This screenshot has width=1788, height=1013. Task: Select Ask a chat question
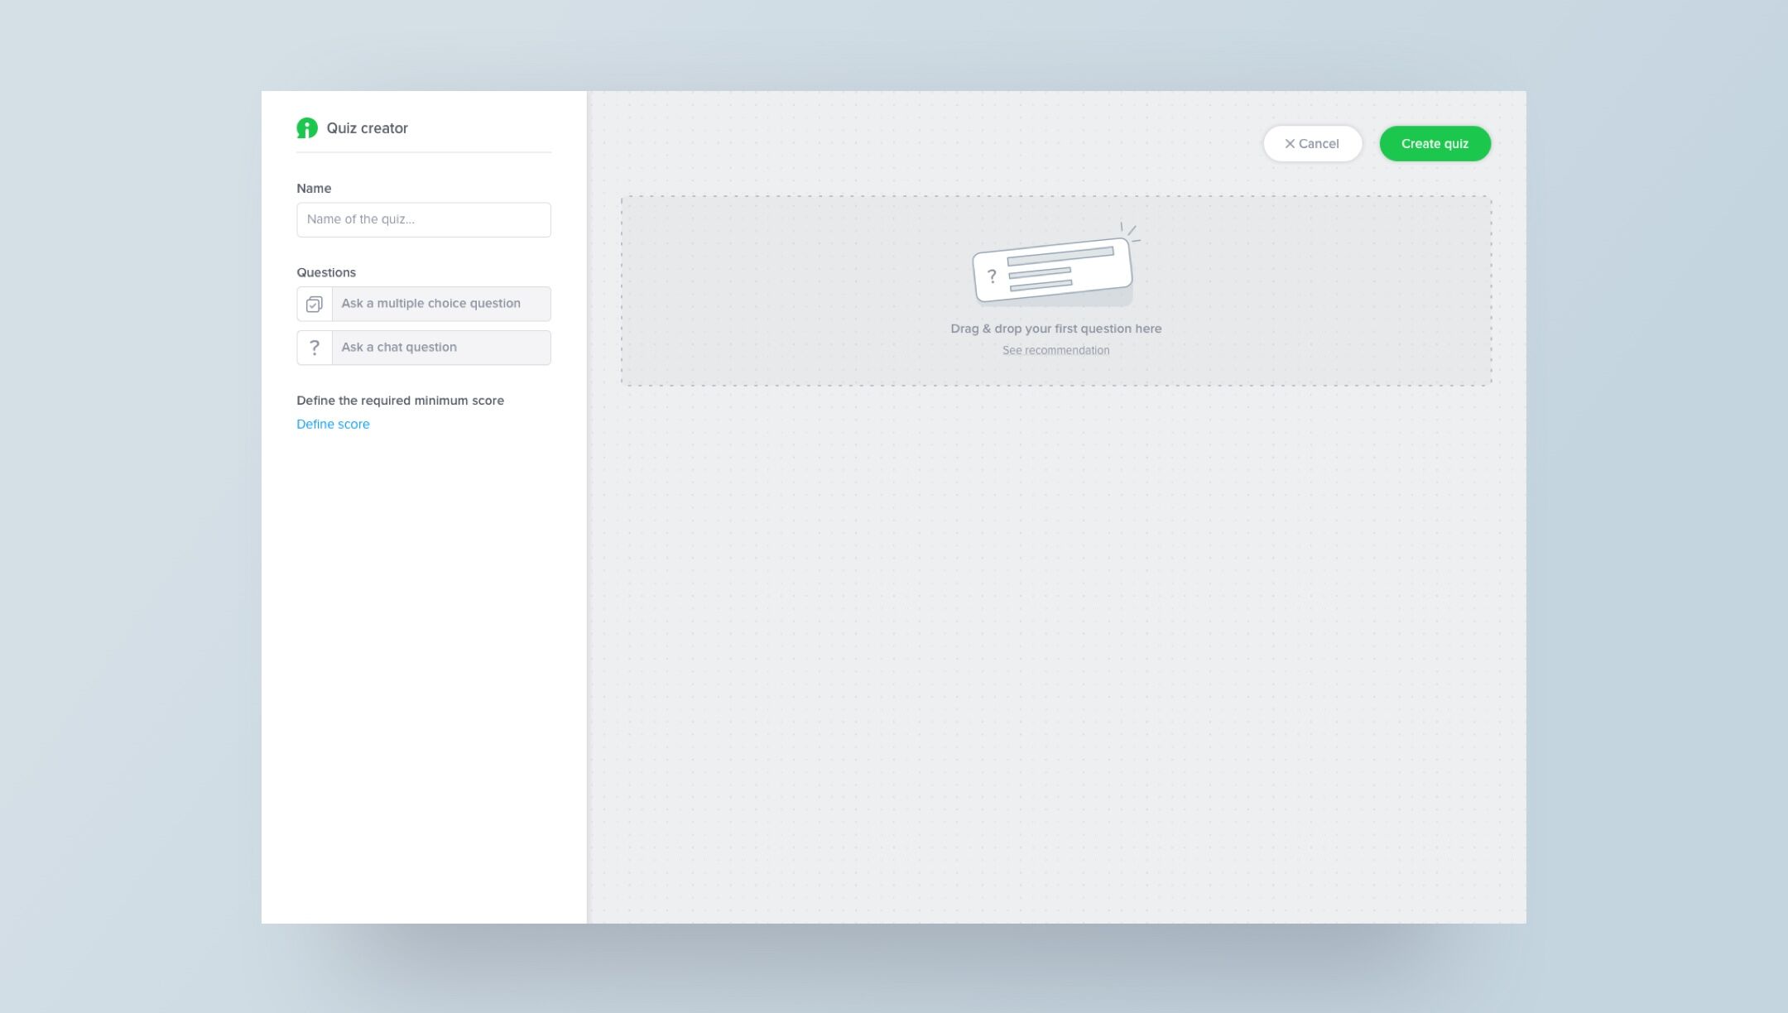tap(440, 348)
